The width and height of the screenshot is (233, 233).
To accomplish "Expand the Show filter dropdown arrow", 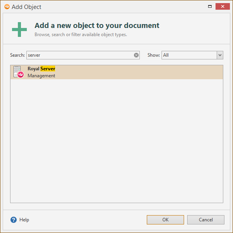I will click(x=220, y=55).
